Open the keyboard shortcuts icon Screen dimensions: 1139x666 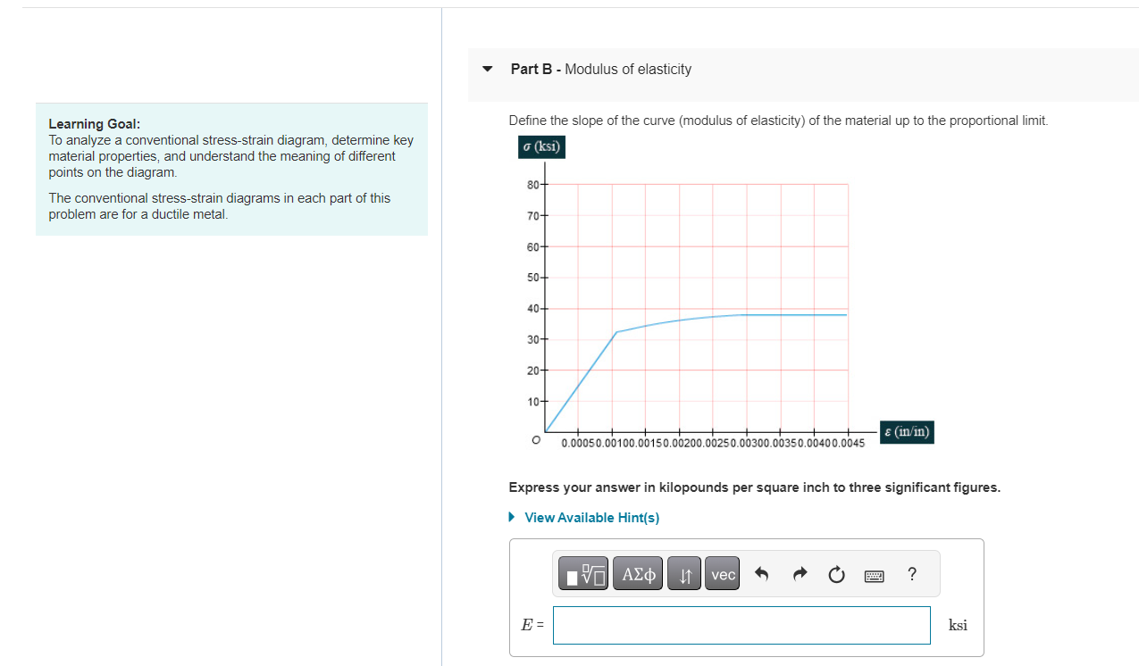(x=874, y=575)
